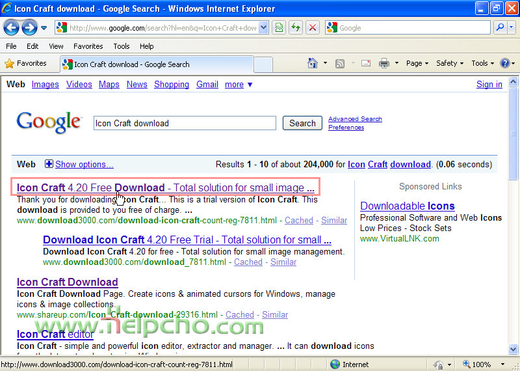Open the Maps link
This screenshot has width=520, height=371.
tap(109, 85)
